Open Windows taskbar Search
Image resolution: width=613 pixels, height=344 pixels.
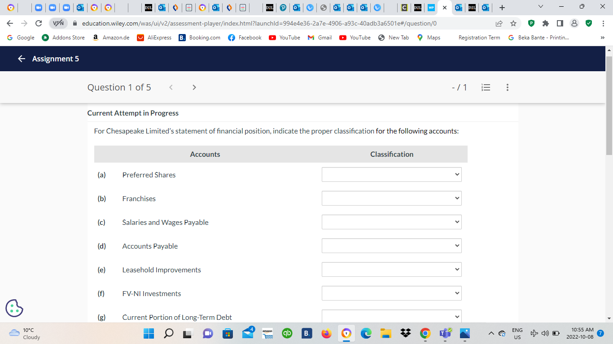(168, 333)
